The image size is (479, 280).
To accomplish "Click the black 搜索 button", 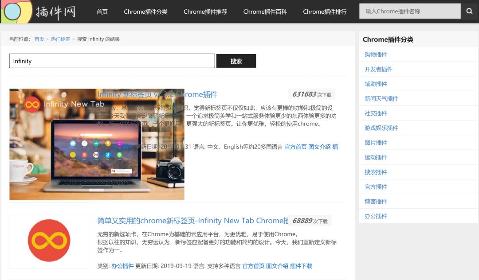I will (x=236, y=61).
